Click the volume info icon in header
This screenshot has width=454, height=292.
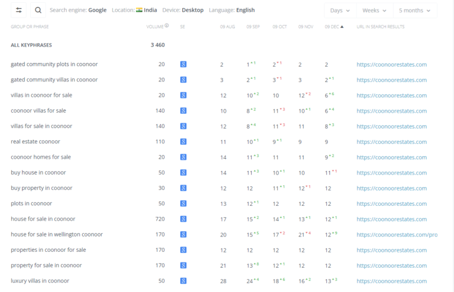pyautogui.click(x=167, y=26)
